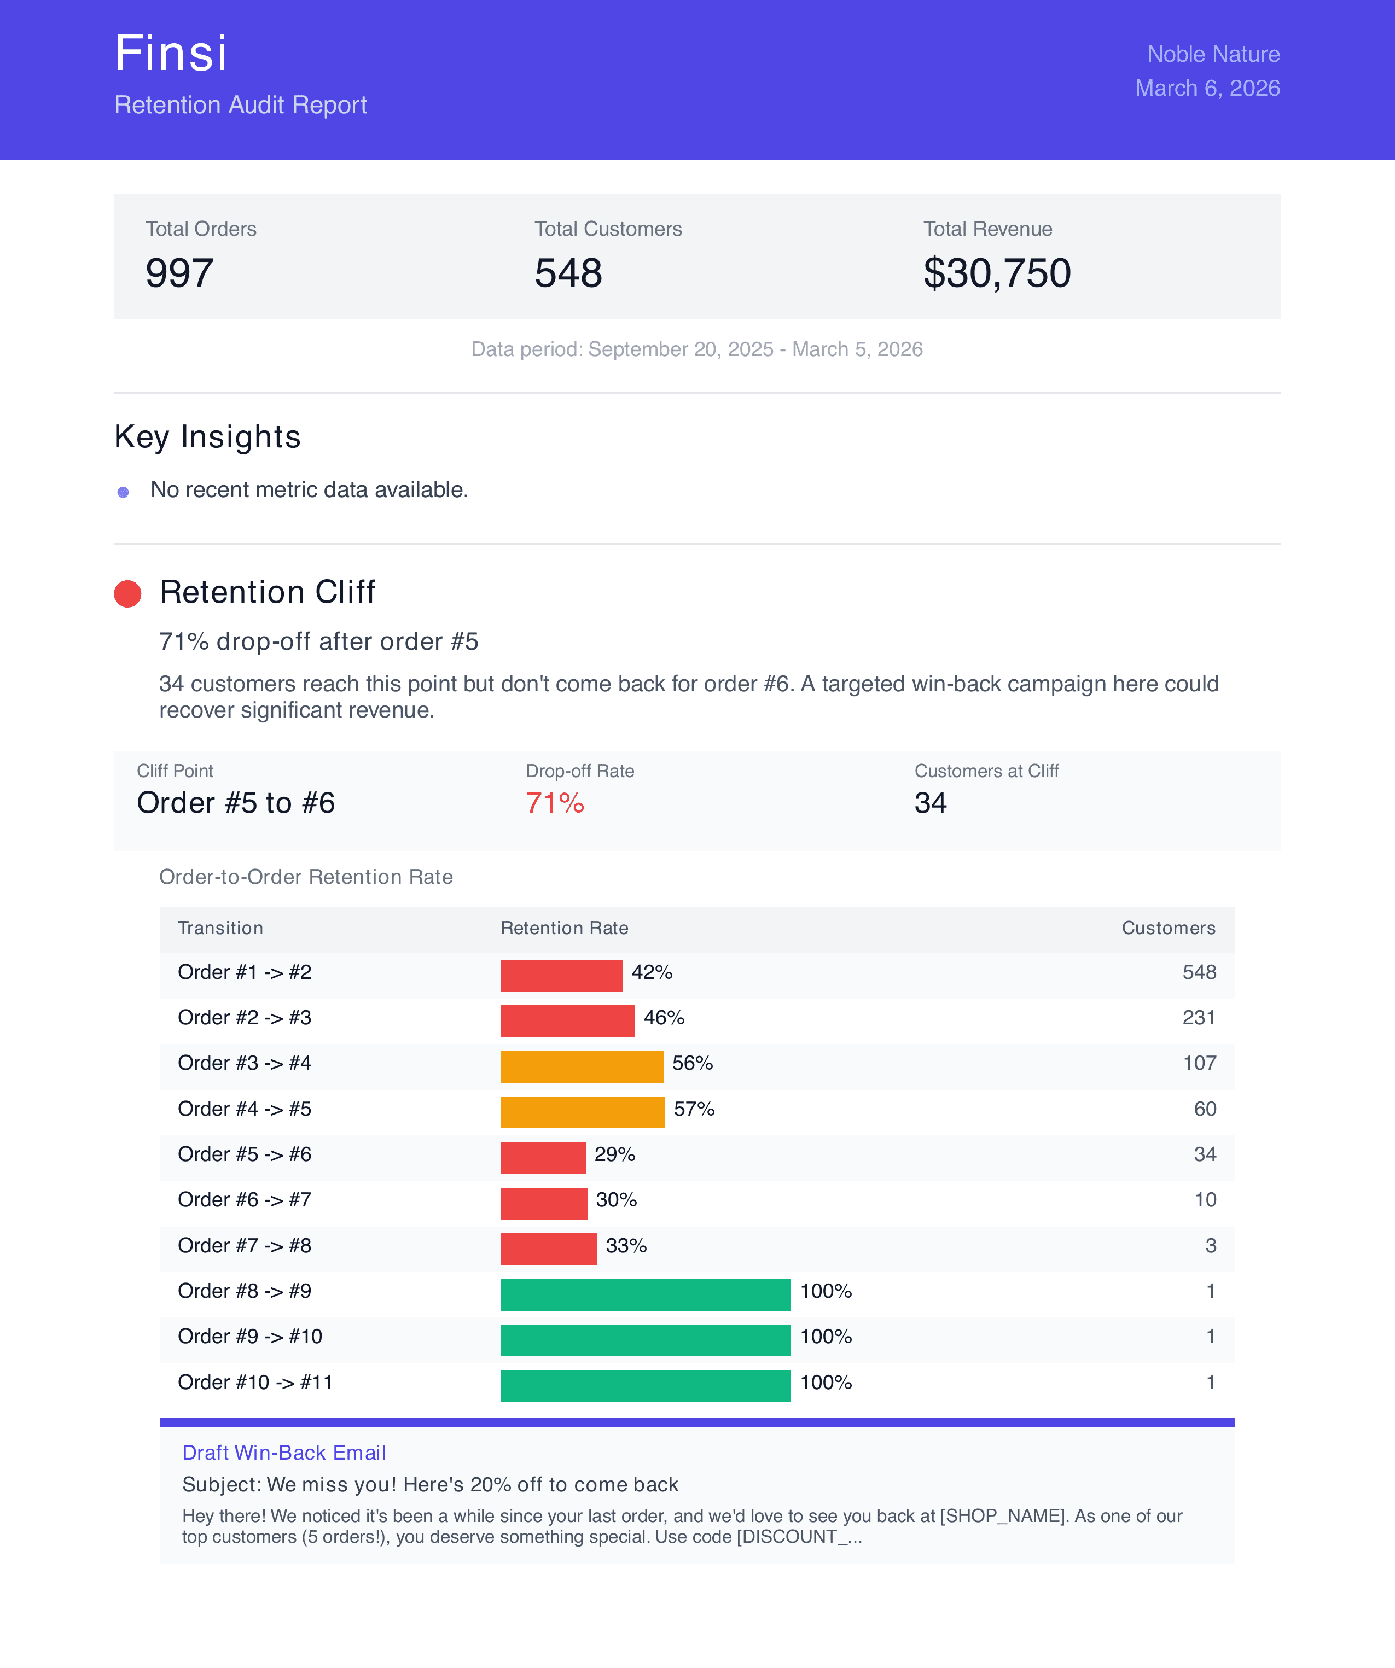This screenshot has height=1668, width=1395.
Task: Click the purple bullet beside Key Insights
Action: pos(124,492)
